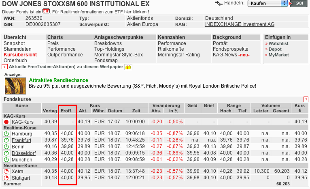Open the Snapshot overview page
310x189 pixels.
coord(14,43)
